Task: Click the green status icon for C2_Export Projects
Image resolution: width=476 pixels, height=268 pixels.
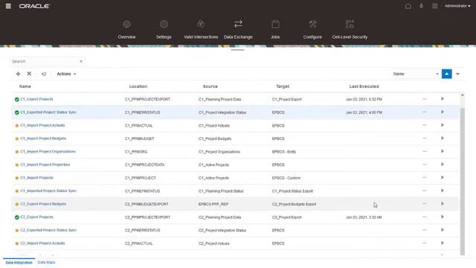Action: [x=16, y=217]
